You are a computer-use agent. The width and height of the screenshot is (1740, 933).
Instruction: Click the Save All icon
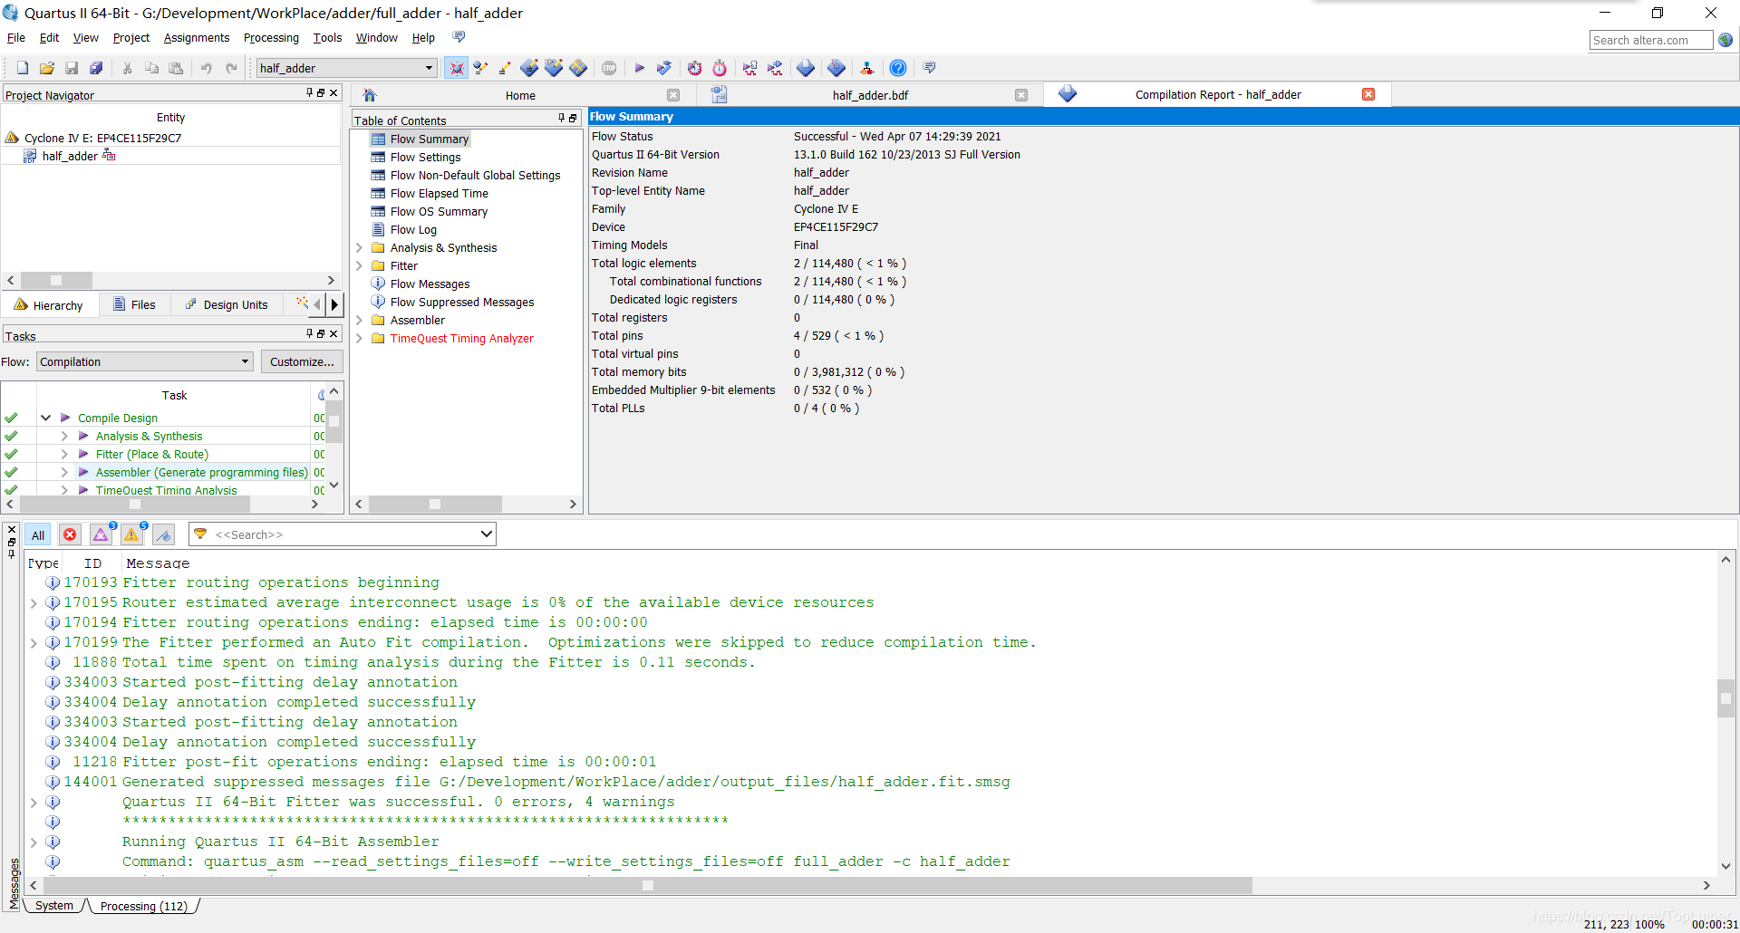tap(96, 68)
